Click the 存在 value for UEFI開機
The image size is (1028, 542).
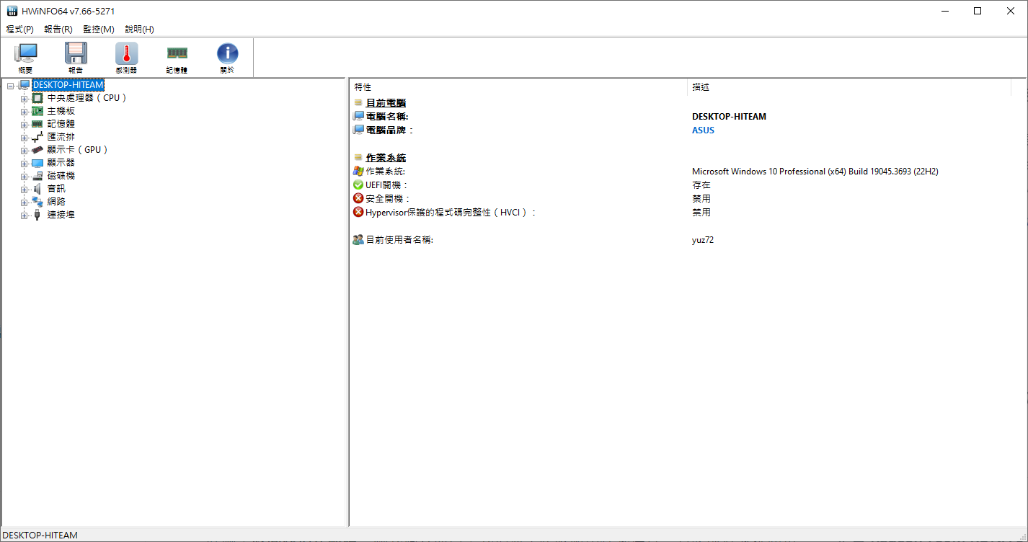tap(701, 185)
